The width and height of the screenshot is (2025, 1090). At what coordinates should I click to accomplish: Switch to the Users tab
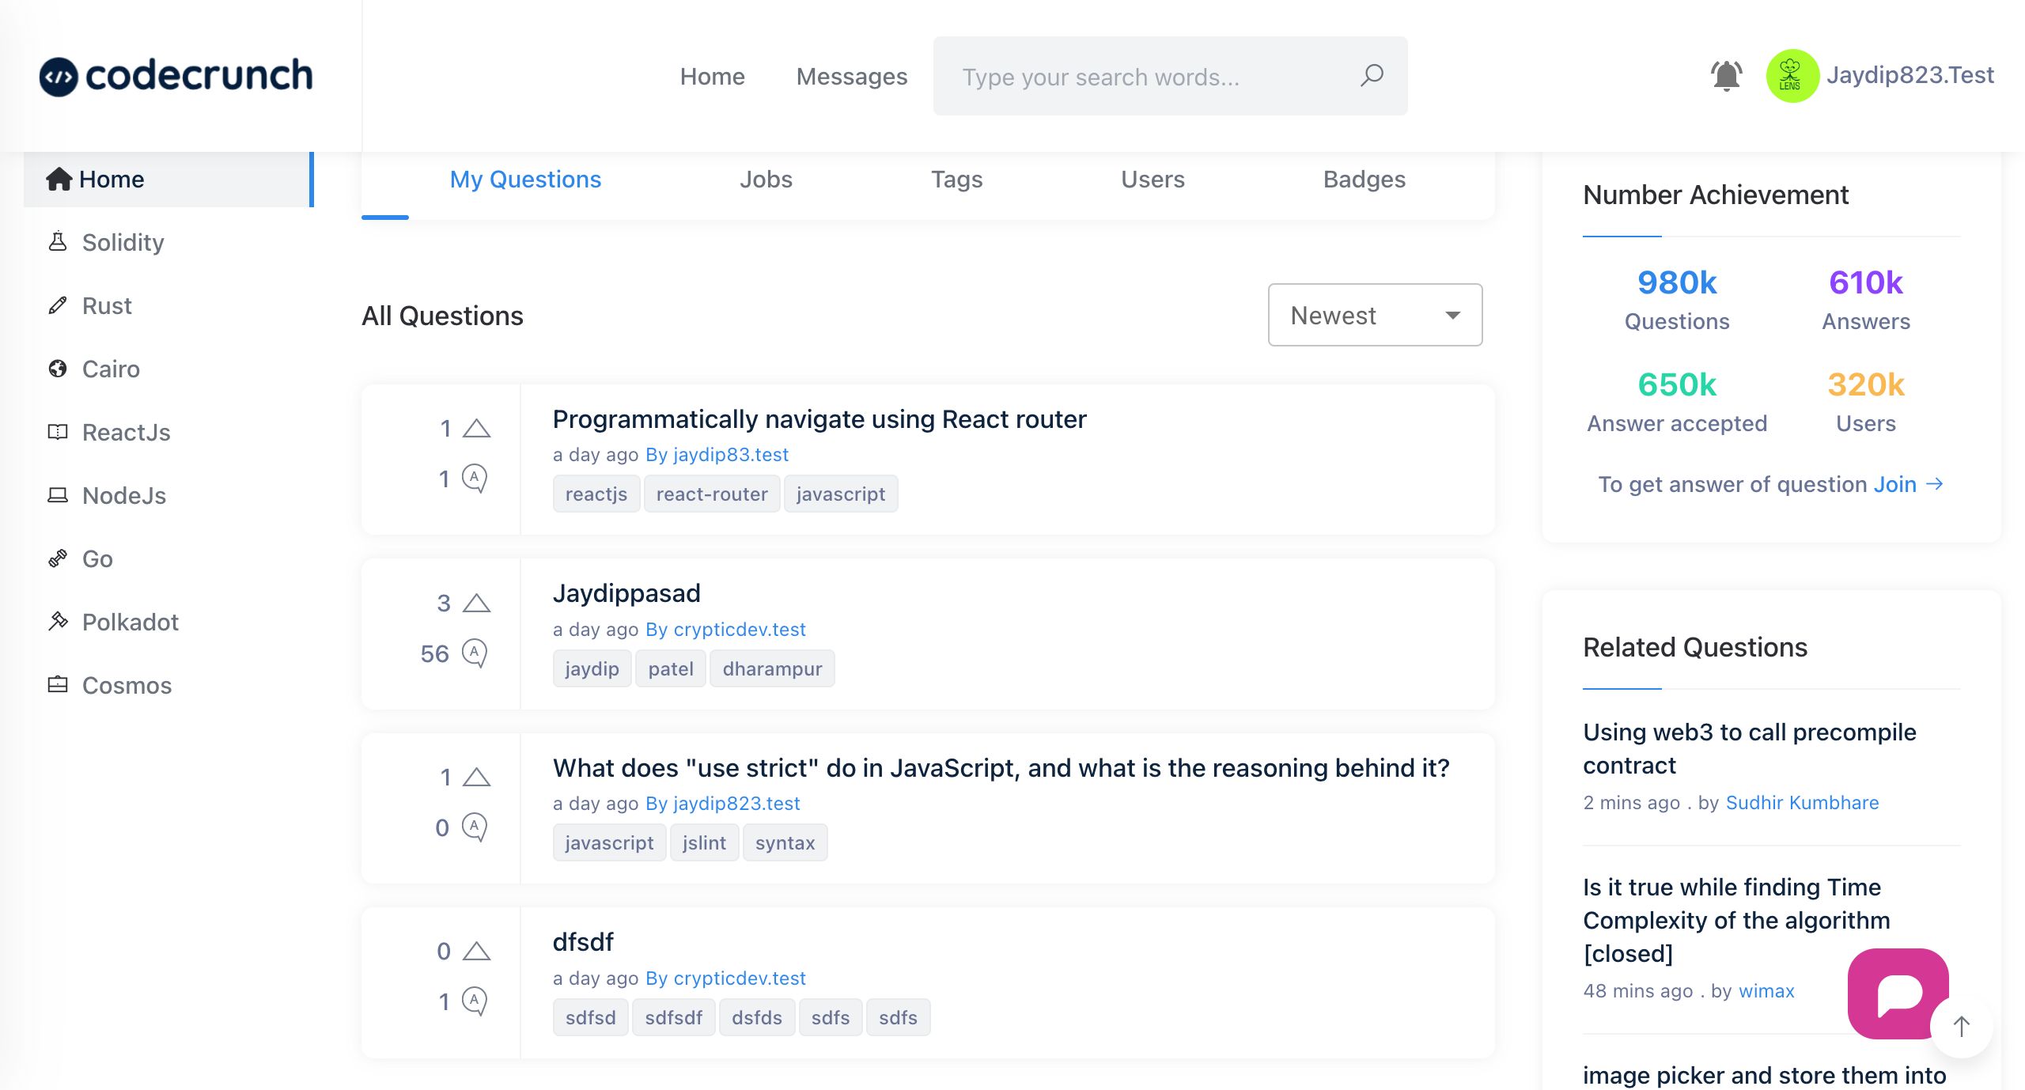(1153, 180)
